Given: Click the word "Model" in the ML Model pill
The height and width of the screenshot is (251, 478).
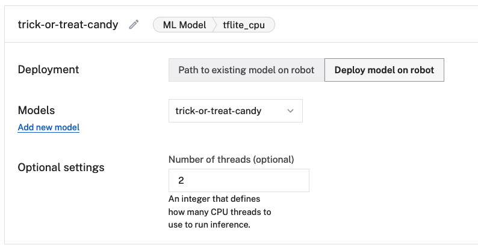Looking at the screenshot, I should pos(193,25).
